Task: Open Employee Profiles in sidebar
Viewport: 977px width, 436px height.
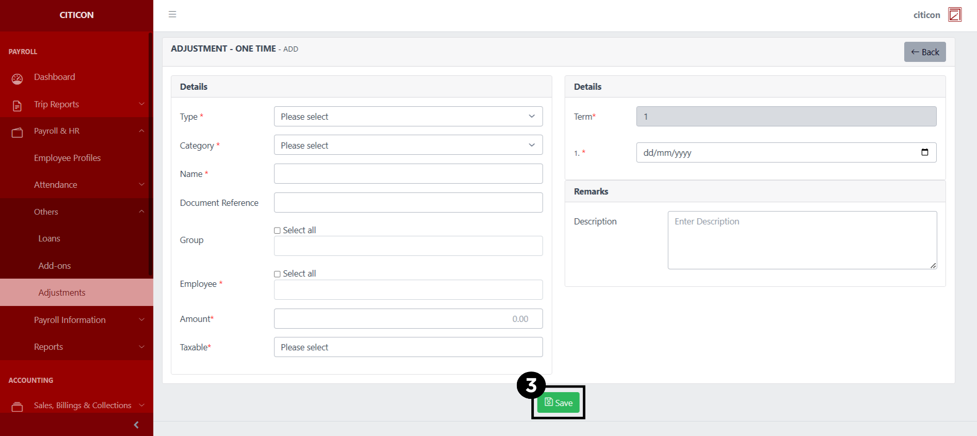Action: [67, 158]
